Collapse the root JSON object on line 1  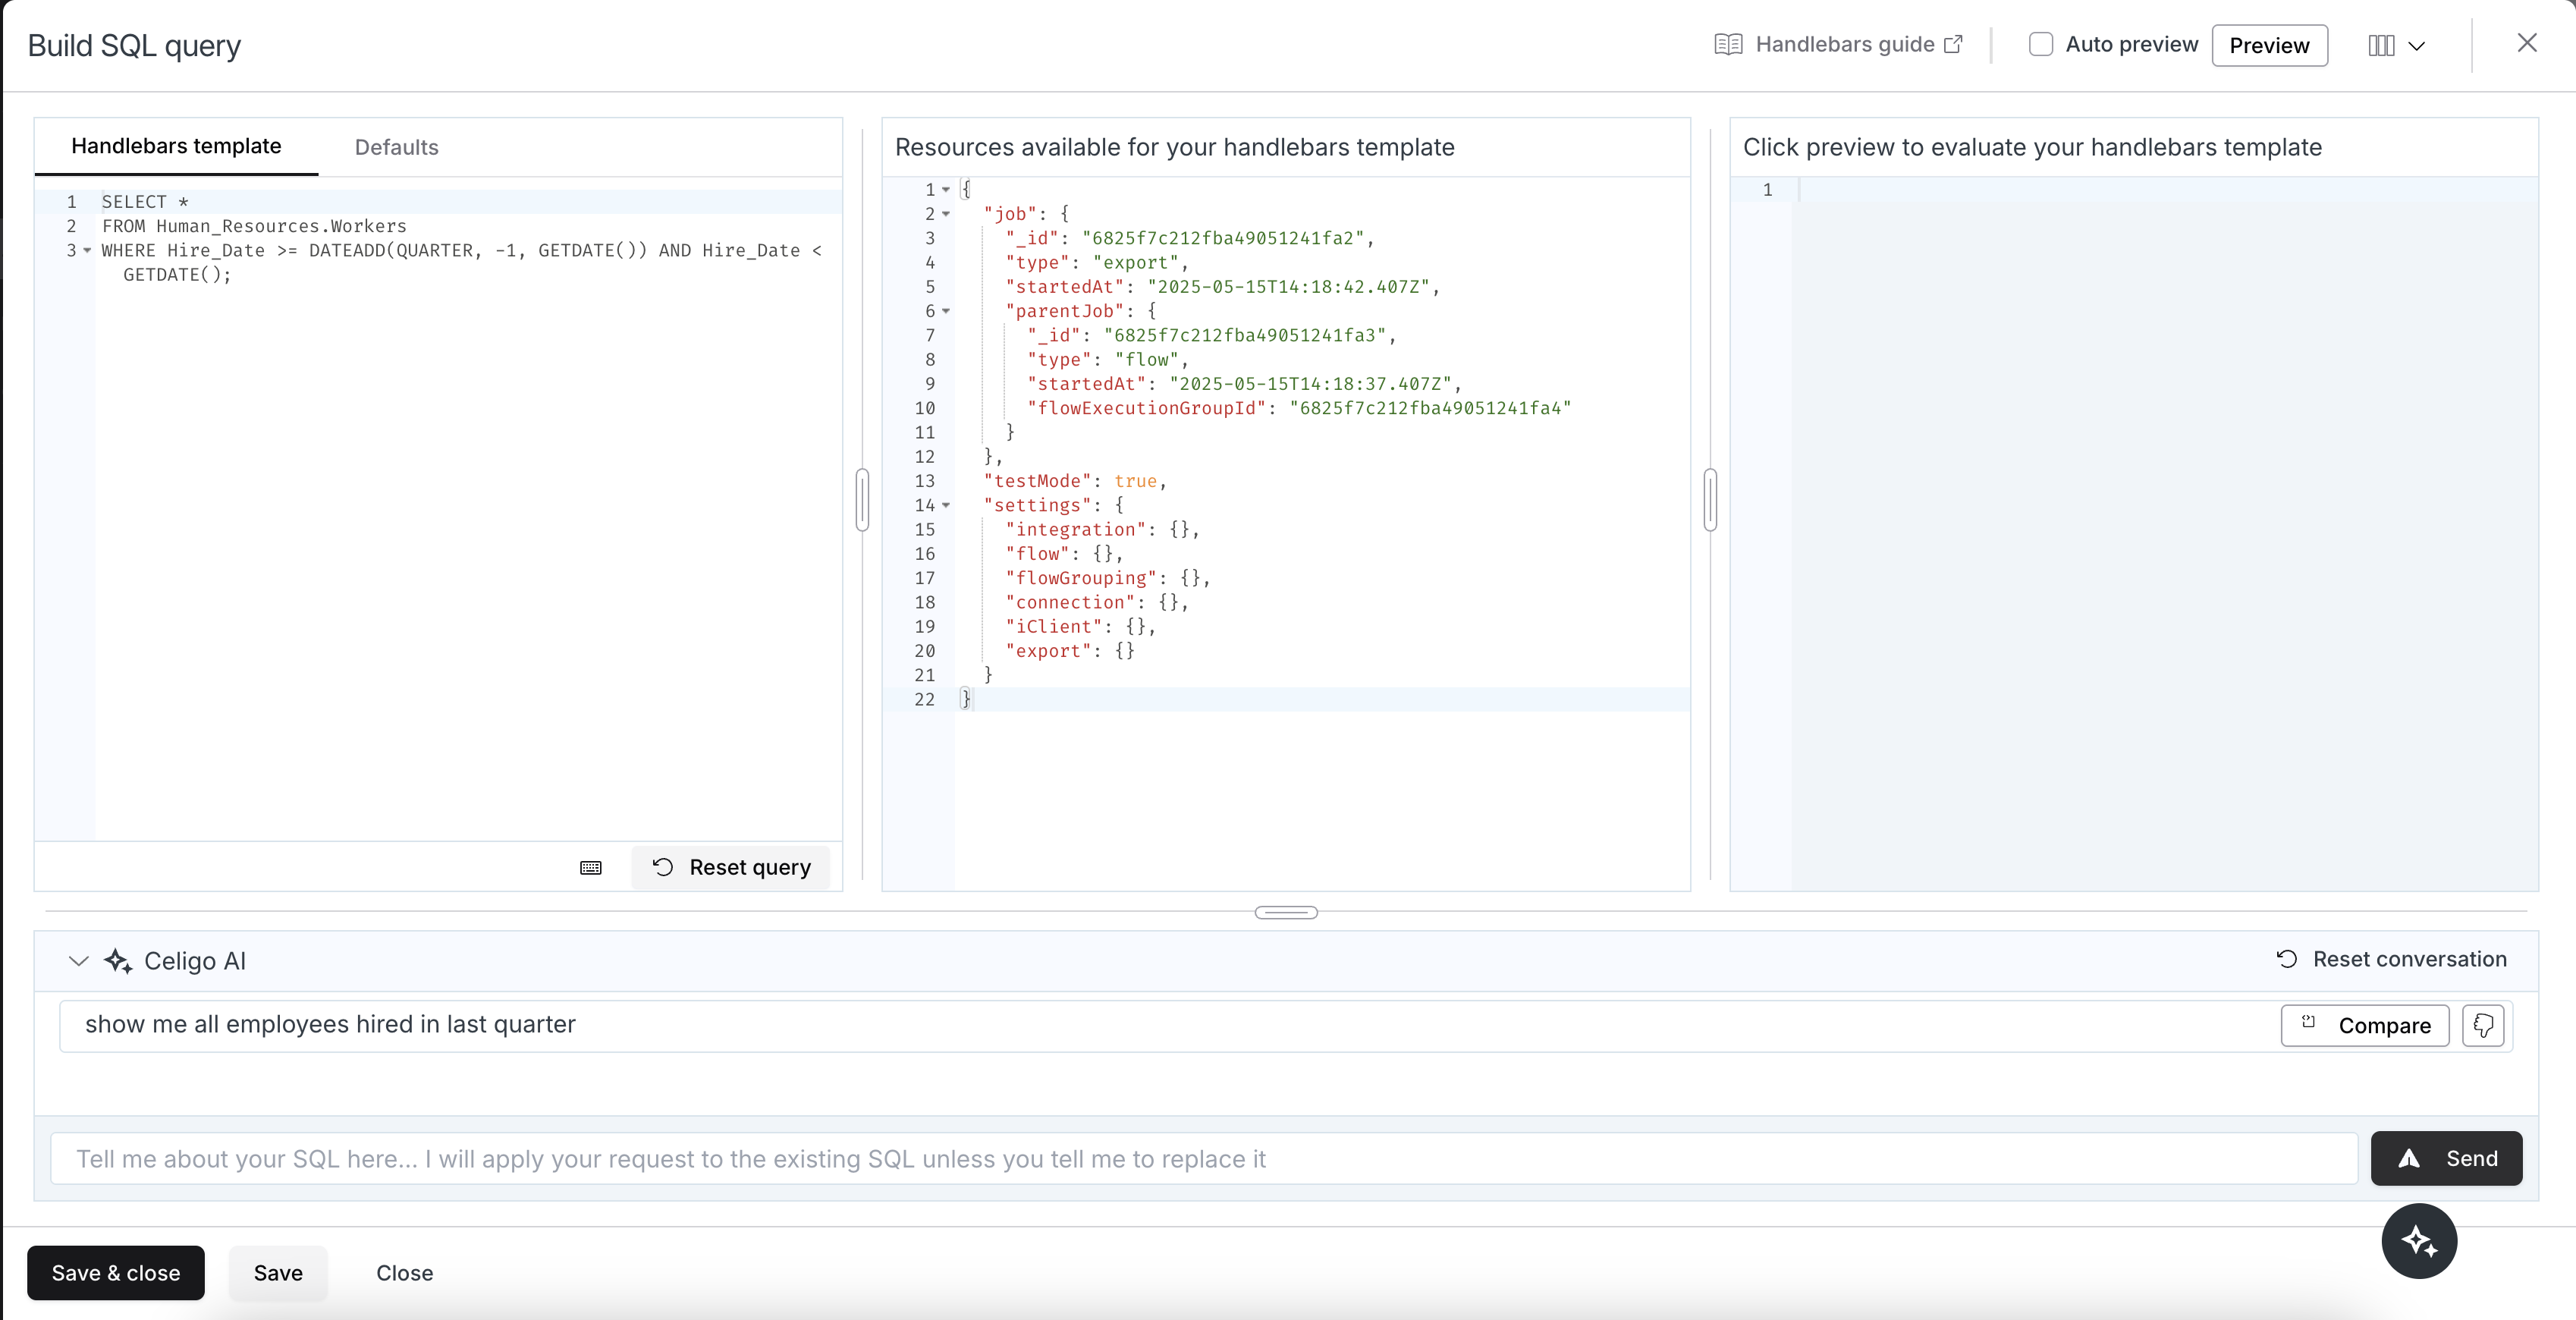[946, 190]
